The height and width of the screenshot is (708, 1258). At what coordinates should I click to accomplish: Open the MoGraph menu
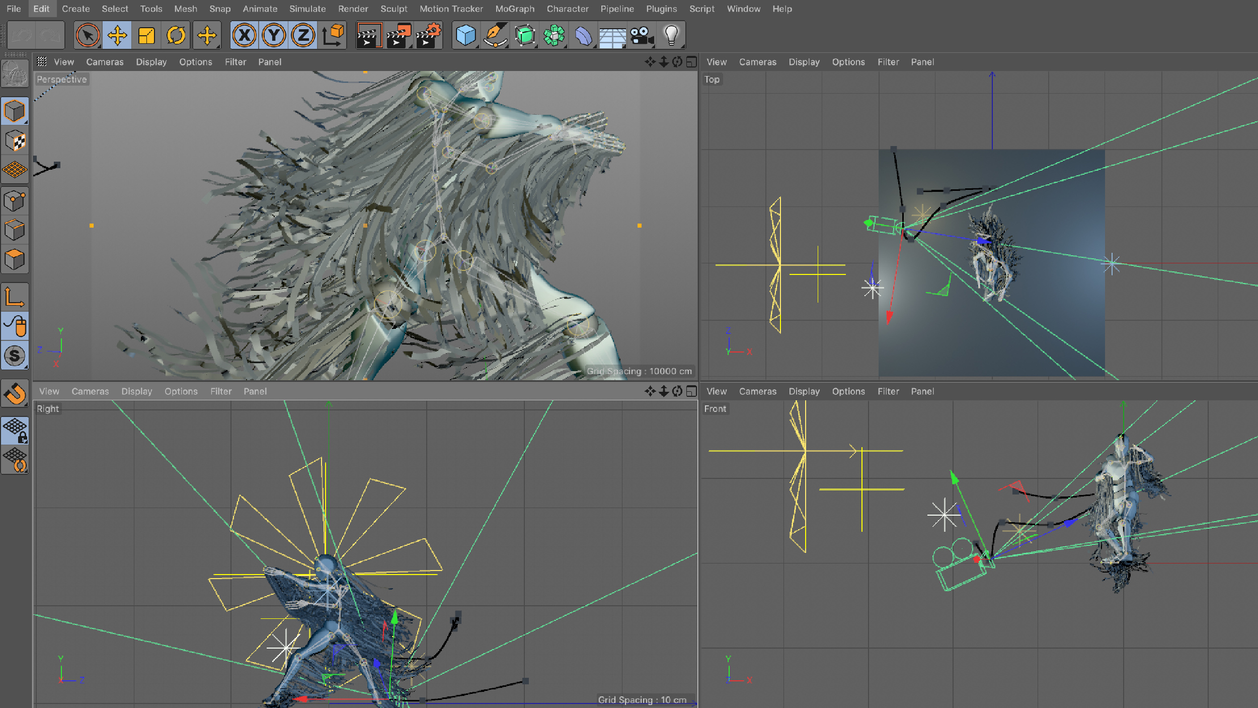coord(514,9)
